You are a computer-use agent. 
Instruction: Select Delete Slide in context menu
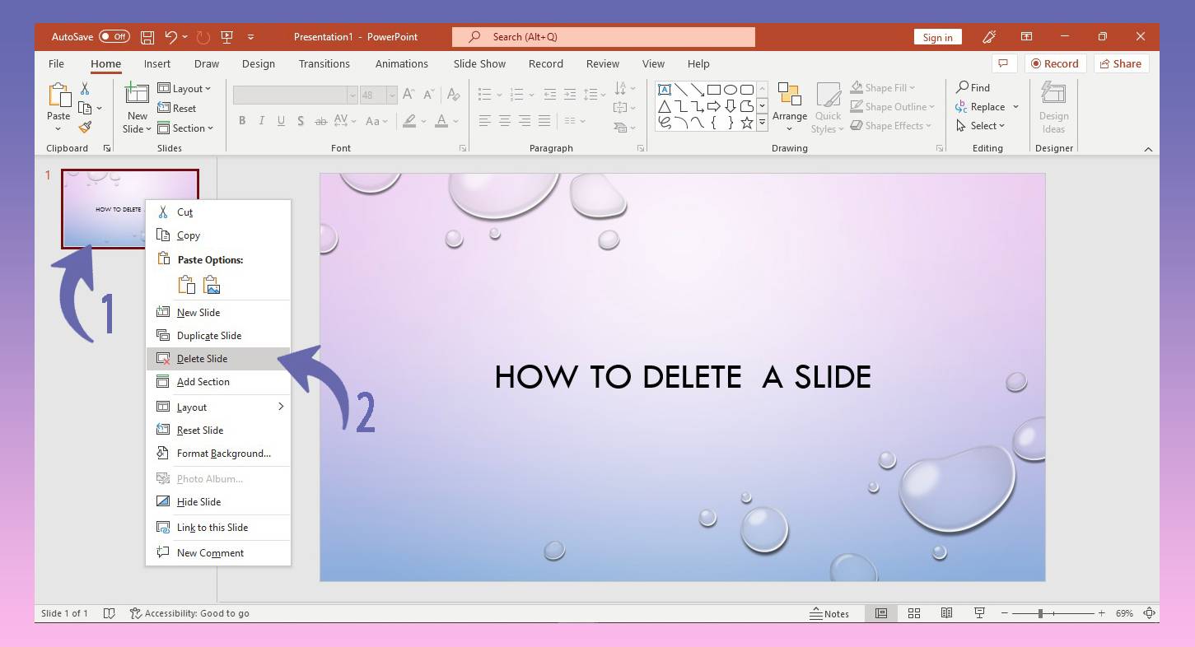[x=218, y=359]
